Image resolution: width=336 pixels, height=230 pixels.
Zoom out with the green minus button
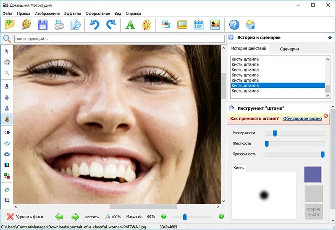pyautogui.click(x=164, y=217)
